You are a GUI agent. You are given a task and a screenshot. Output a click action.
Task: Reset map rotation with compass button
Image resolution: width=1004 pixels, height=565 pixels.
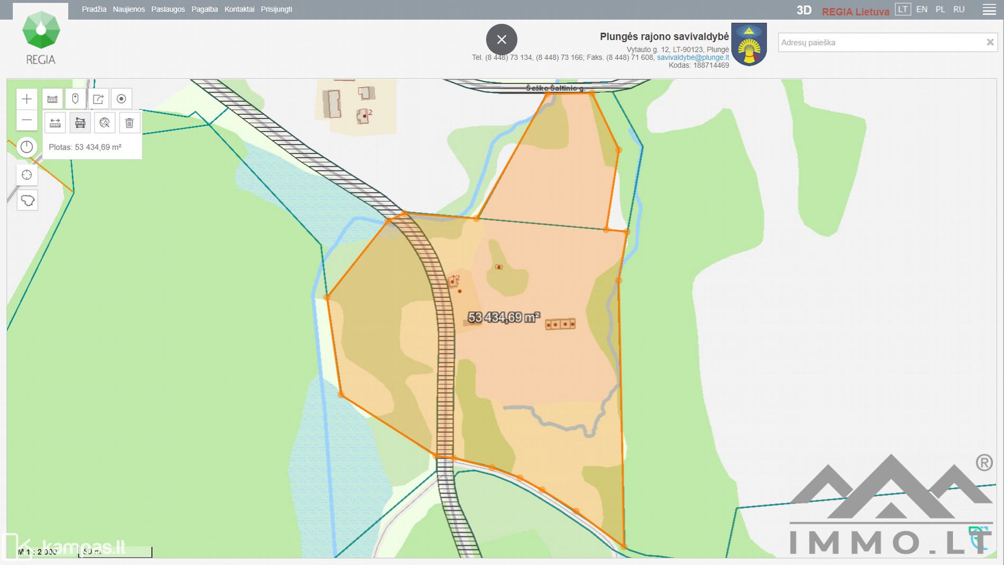coord(26,147)
